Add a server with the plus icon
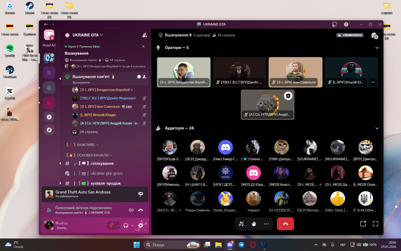This screenshot has width=401, height=251. pos(49,117)
